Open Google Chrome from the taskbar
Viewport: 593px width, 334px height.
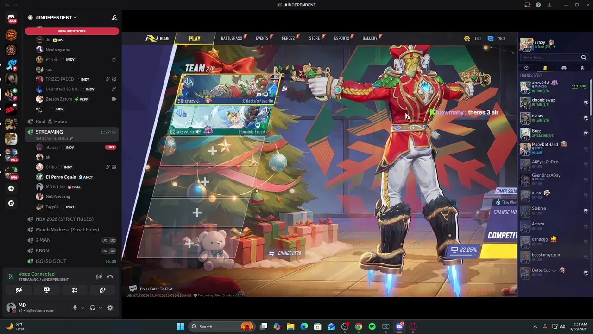(359, 327)
